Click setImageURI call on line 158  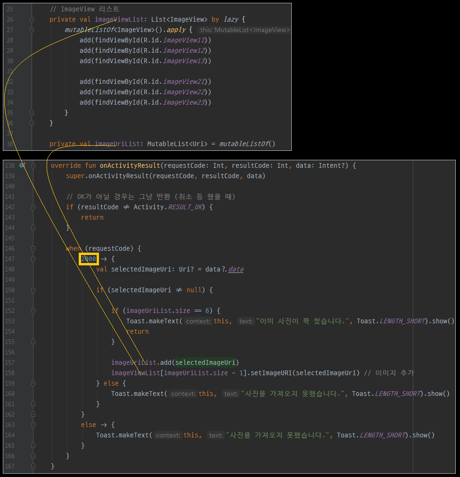point(271,373)
